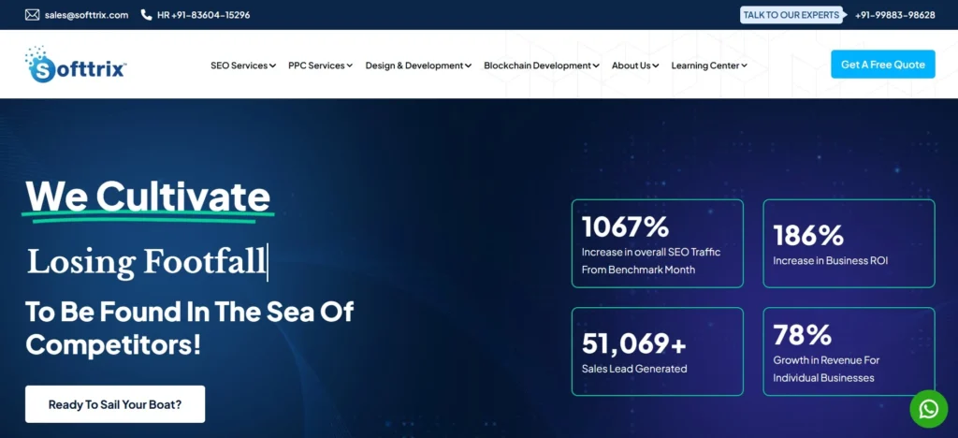Viewport: 958px width, 438px height.
Task: Click the Get A Free Quote button
Action: pos(883,65)
